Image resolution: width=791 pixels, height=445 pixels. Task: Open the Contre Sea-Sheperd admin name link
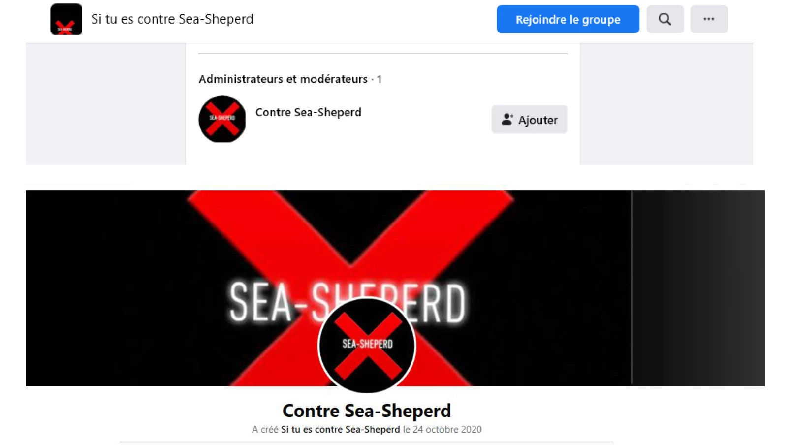point(308,112)
